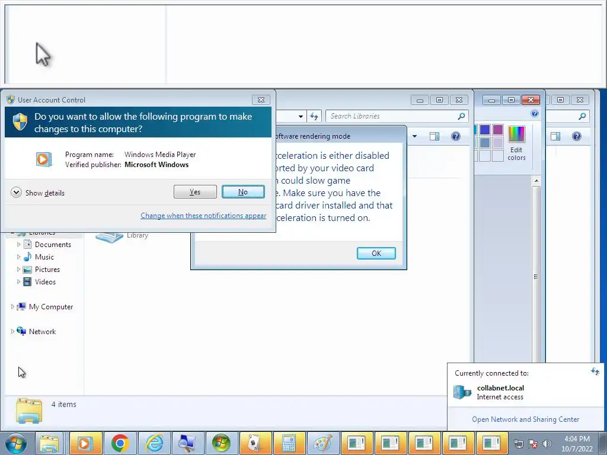Click the volume speaker tray icon
Screen dimensions: 607x455
tap(547, 444)
